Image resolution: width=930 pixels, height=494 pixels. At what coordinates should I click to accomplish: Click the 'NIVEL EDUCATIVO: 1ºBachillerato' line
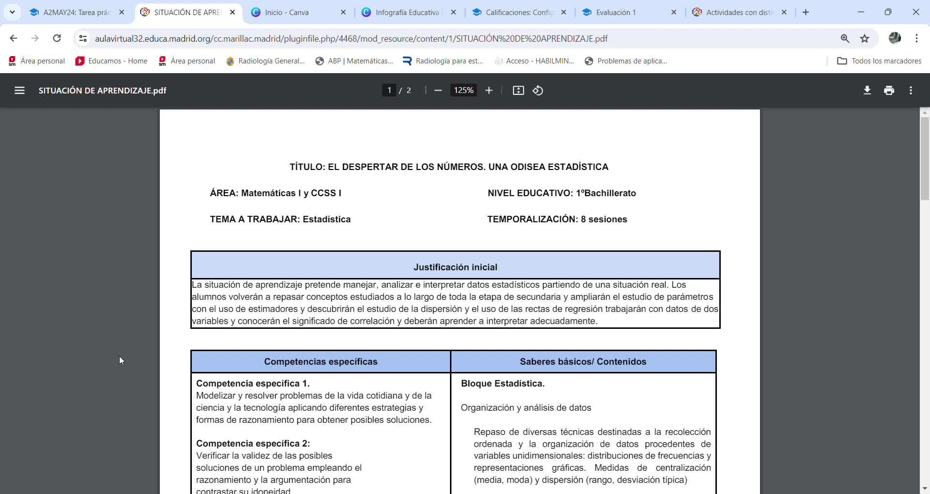[562, 193]
